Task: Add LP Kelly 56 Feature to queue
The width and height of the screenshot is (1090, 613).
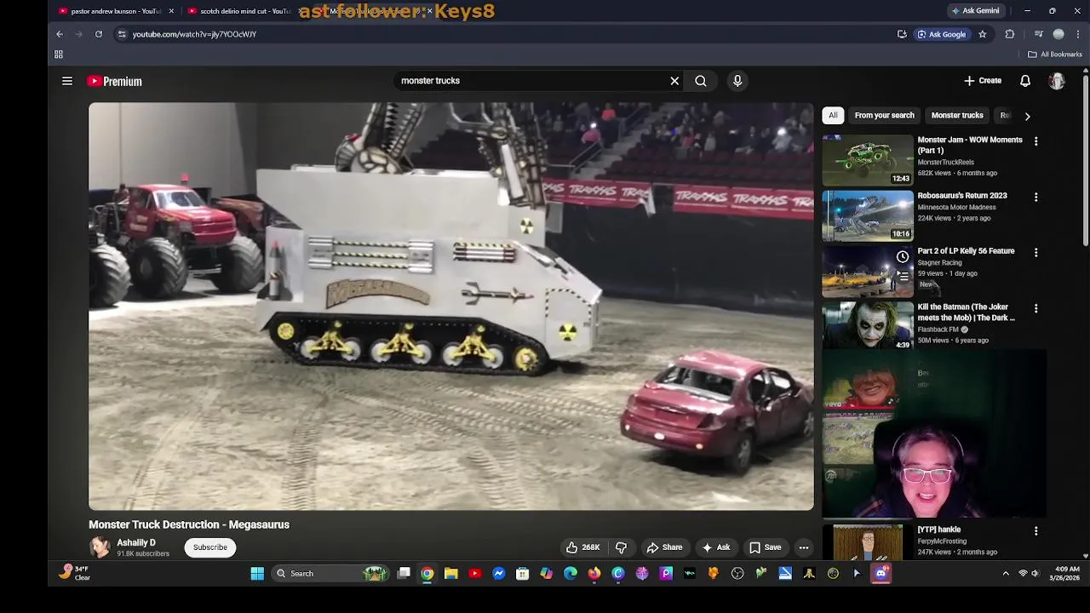Action: pyautogui.click(x=903, y=276)
